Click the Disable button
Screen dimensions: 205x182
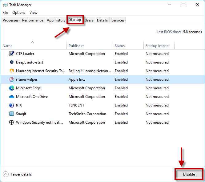click(x=189, y=174)
